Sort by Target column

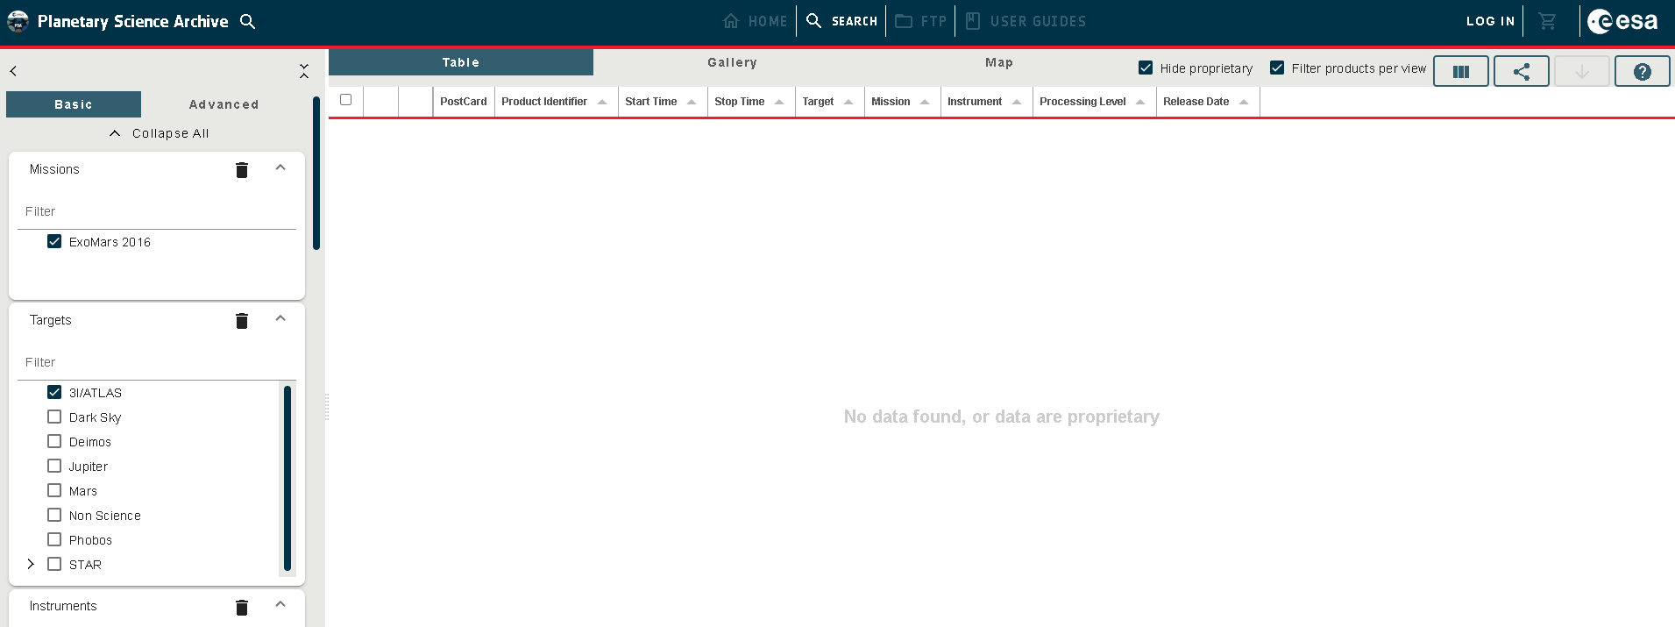point(829,102)
